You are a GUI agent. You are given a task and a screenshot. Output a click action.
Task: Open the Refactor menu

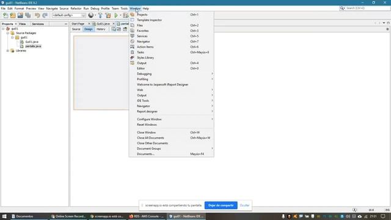pos(76,9)
